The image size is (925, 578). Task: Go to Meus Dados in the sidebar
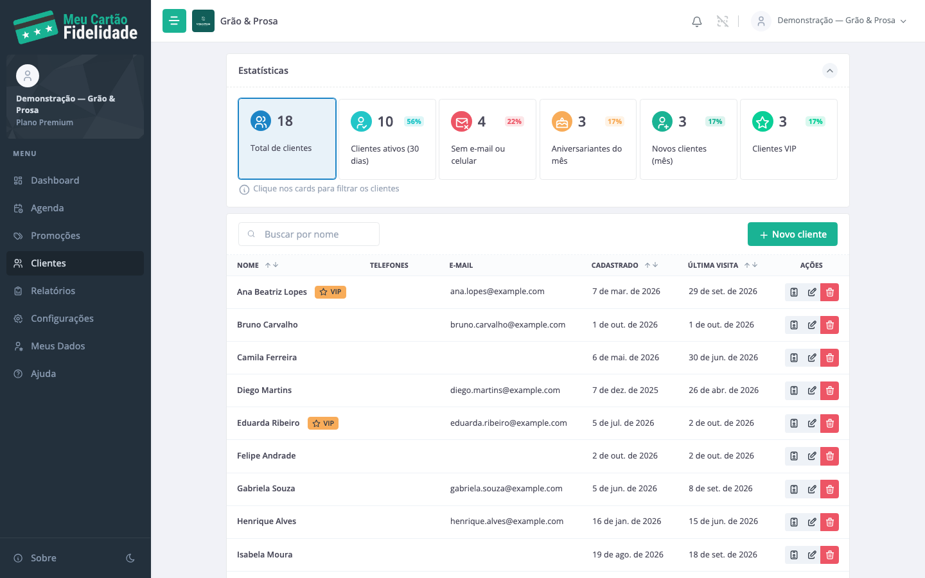click(75, 346)
